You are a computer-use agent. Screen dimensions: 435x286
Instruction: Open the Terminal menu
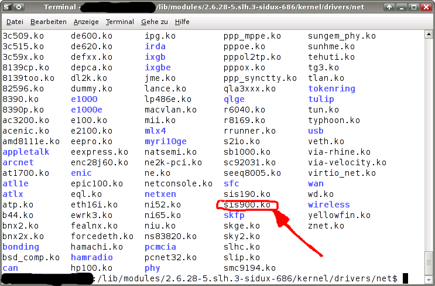click(119, 22)
